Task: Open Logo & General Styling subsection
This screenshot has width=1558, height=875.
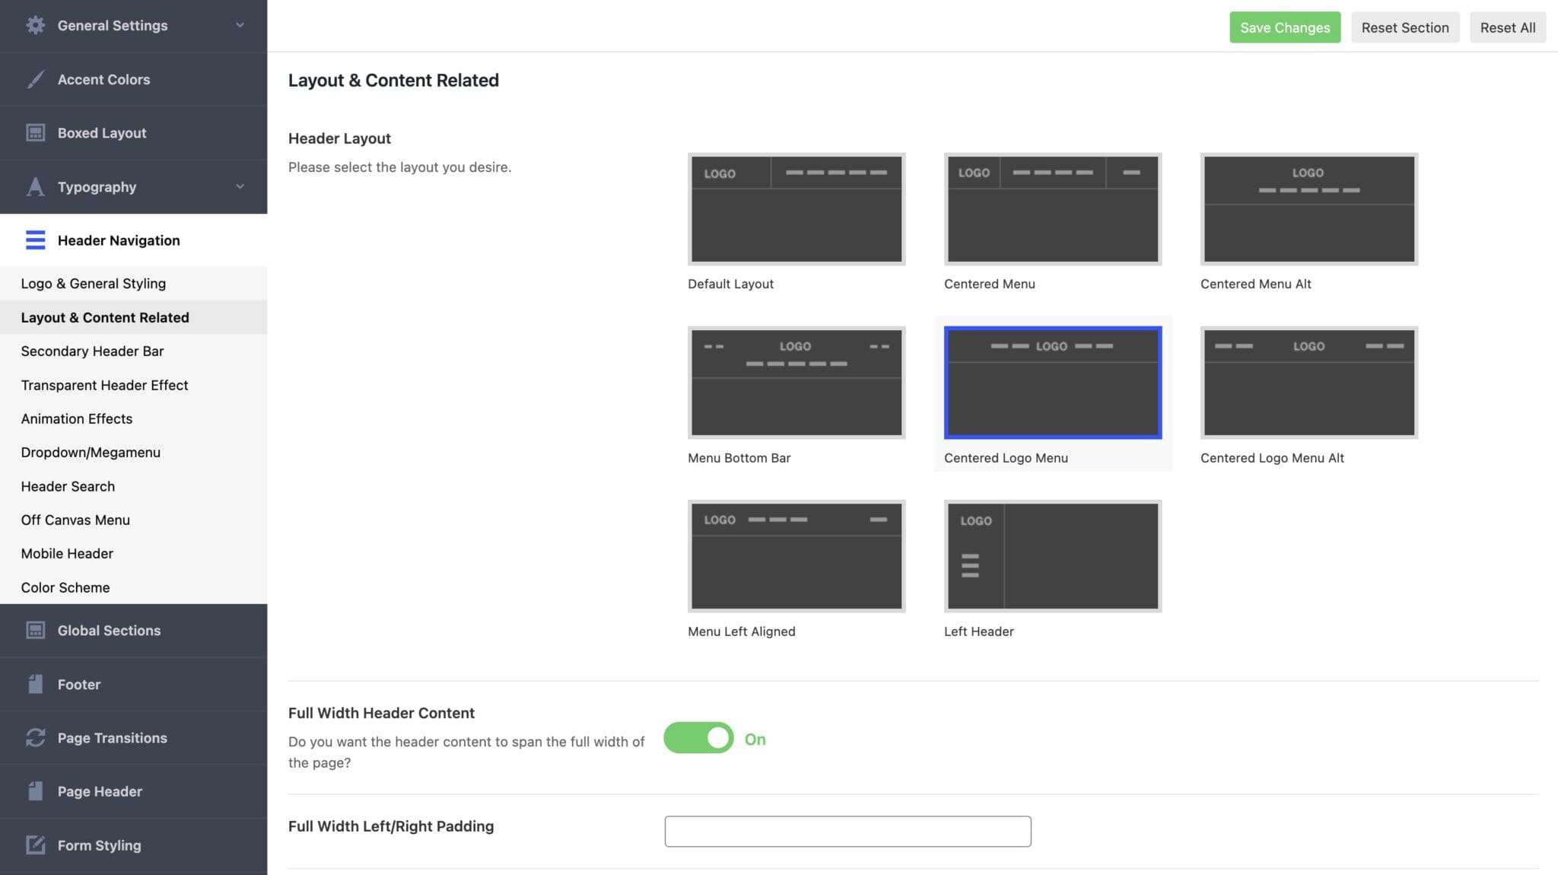Action: 133,284
